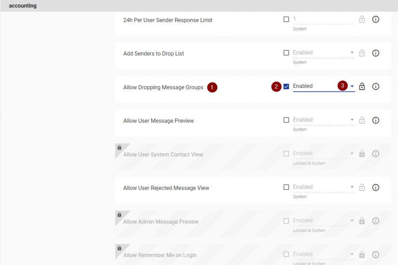Show info for 24h Per User Sender Response Limit
The width and height of the screenshot is (398, 265).
[375, 19]
